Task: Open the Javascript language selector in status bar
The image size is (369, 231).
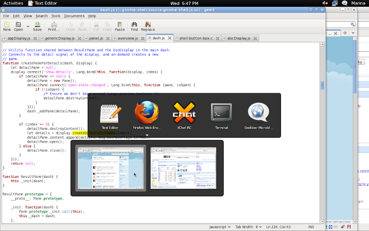Action: coord(220,227)
